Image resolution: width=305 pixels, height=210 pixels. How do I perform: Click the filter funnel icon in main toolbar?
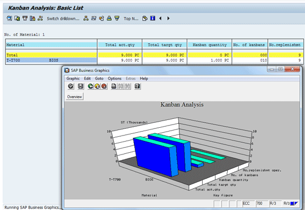pos(117,18)
